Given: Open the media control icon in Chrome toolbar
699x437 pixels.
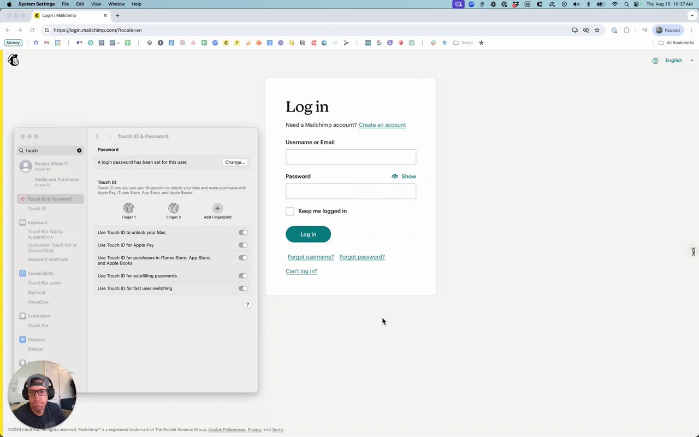Looking at the screenshot, I should (645, 30).
